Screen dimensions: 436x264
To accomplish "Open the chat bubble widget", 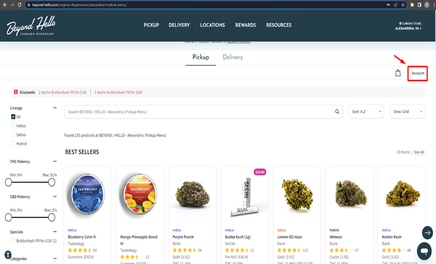I will point(424,251).
